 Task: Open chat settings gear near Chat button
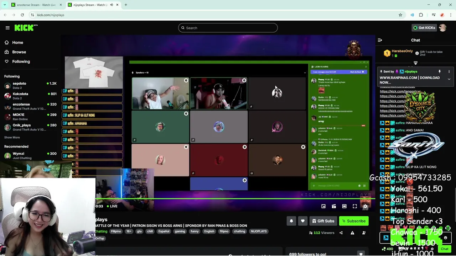432,249
